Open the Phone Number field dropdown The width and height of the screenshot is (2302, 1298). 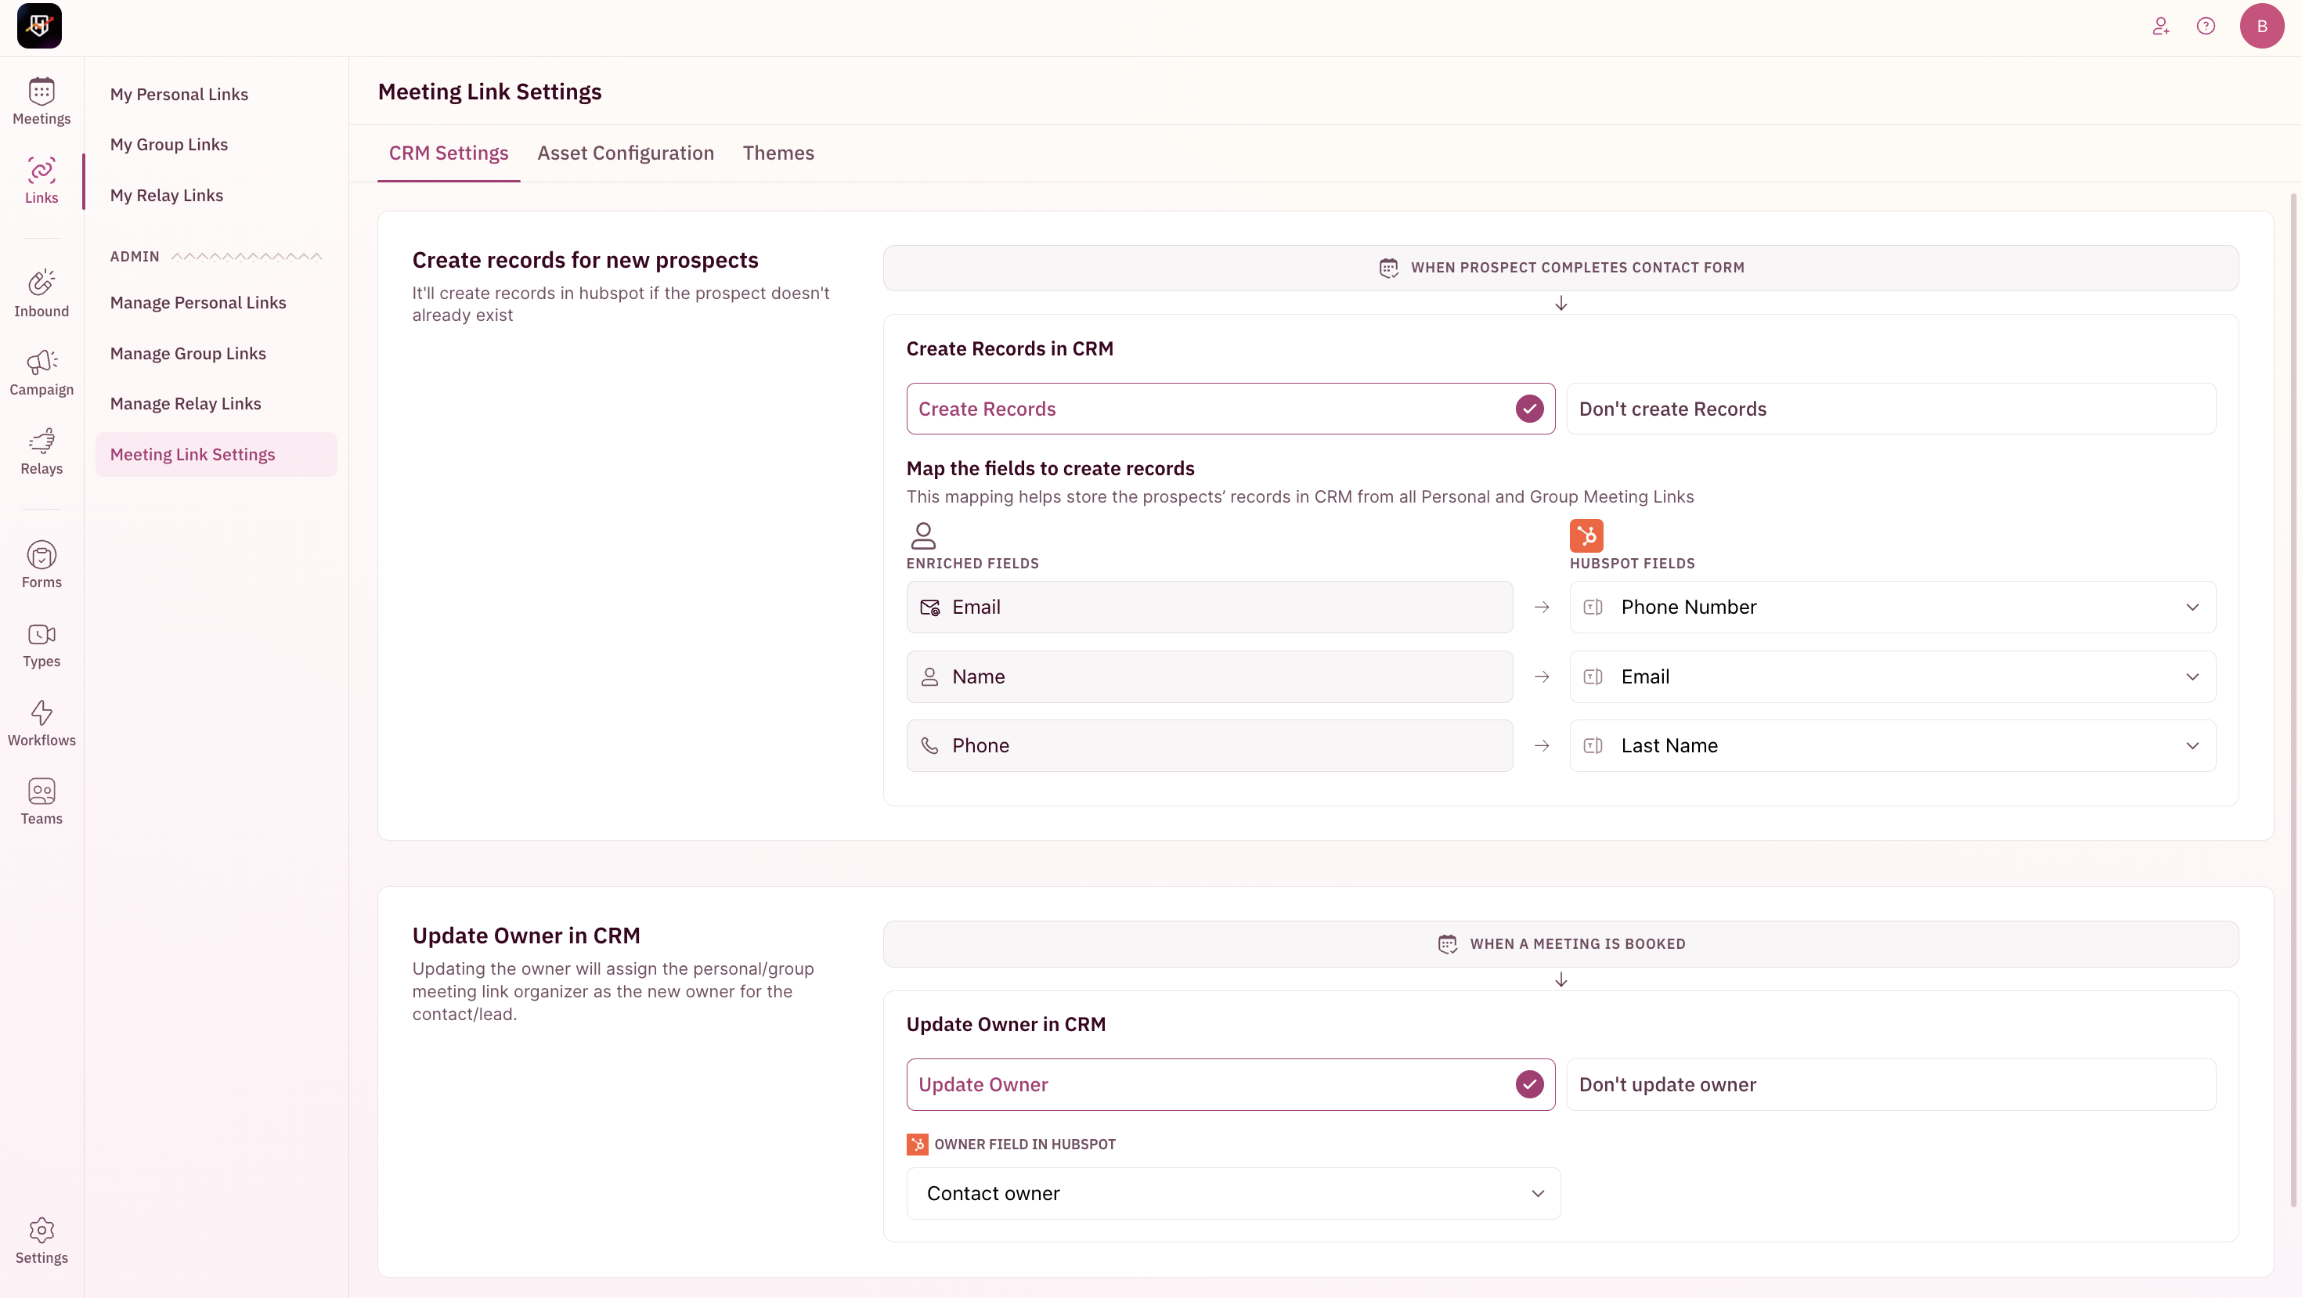[x=1890, y=607]
